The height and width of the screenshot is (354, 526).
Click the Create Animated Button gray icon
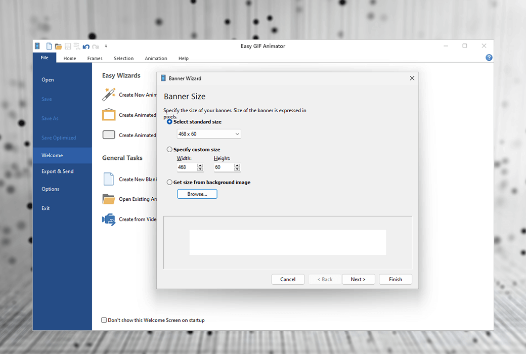[x=109, y=135]
